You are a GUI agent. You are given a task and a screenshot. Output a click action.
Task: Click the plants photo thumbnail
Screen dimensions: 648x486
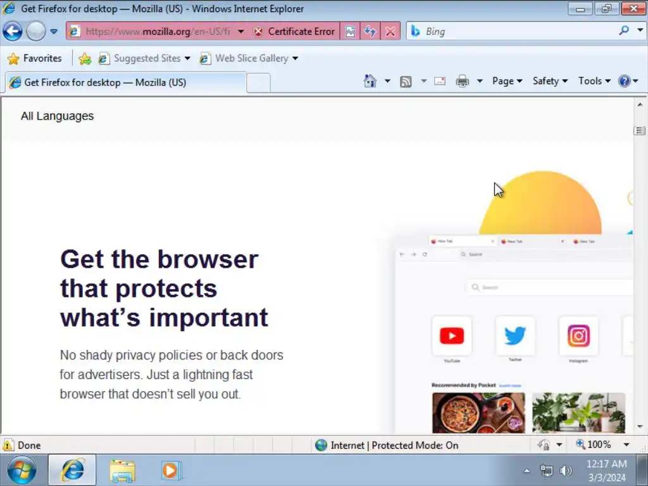point(578,413)
